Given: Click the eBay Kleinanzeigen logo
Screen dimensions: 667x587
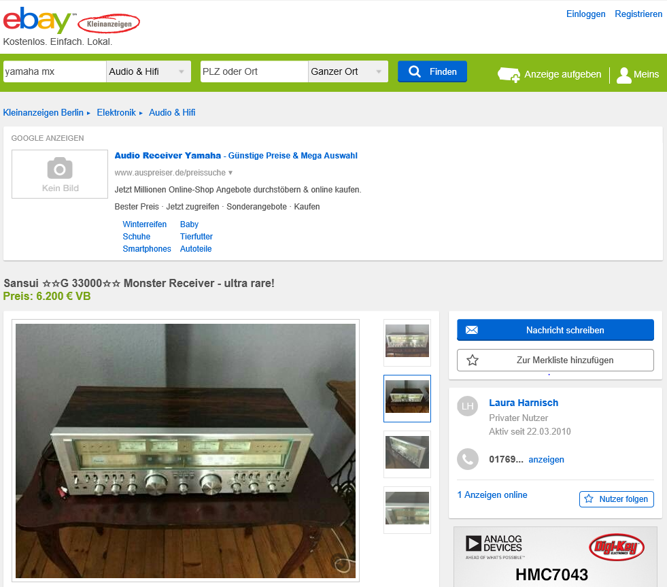Looking at the screenshot, I should click(x=71, y=20).
